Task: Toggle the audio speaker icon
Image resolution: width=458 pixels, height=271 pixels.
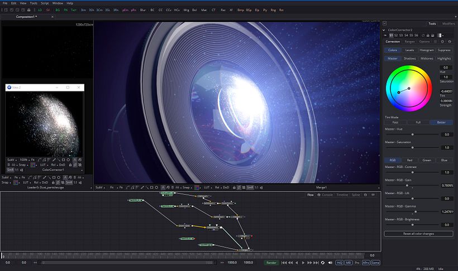Action: pyautogui.click(x=330, y=262)
